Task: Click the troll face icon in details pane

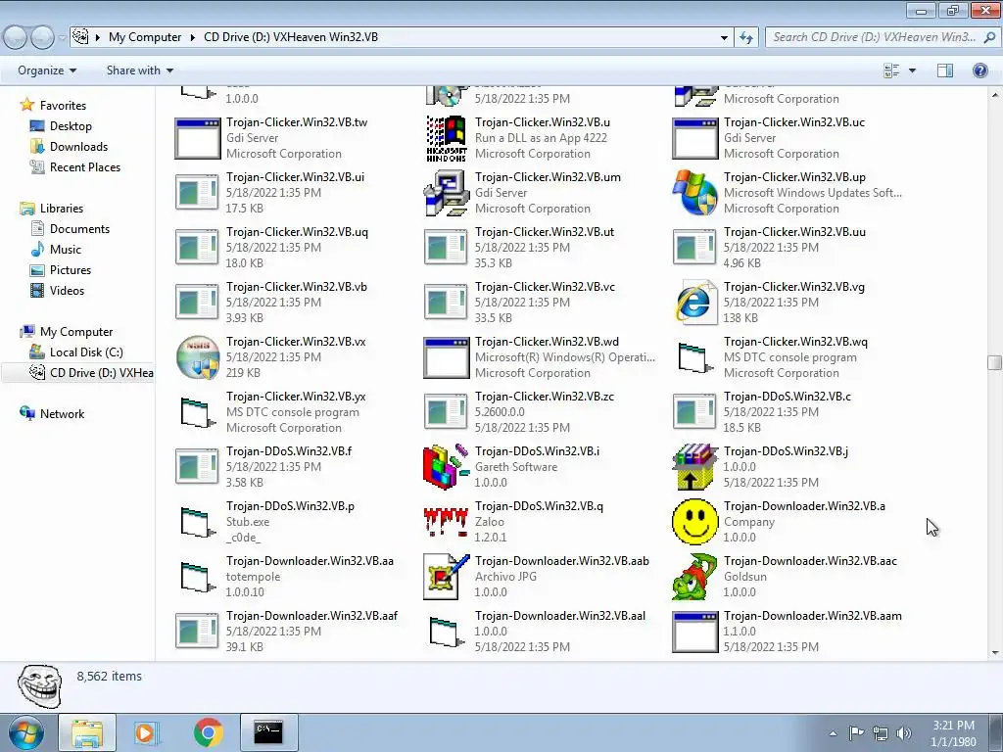Action: coord(40,685)
